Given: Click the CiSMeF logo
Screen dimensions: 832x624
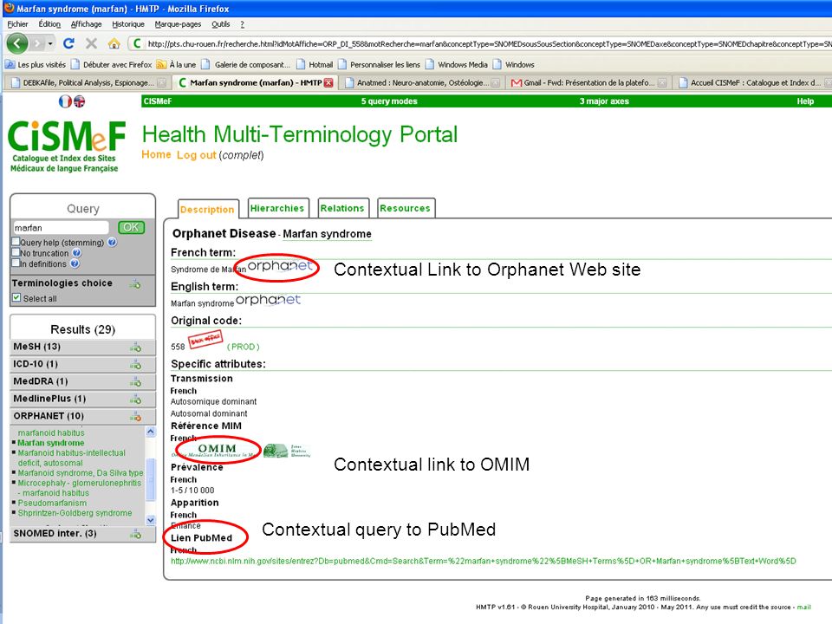Looking at the screenshot, I should pyautogui.click(x=67, y=146).
